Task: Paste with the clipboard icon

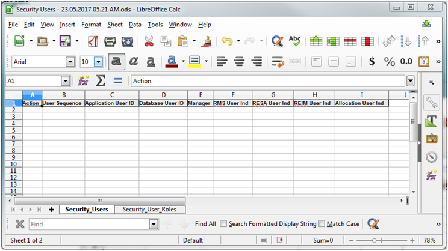Action: pos(183,41)
